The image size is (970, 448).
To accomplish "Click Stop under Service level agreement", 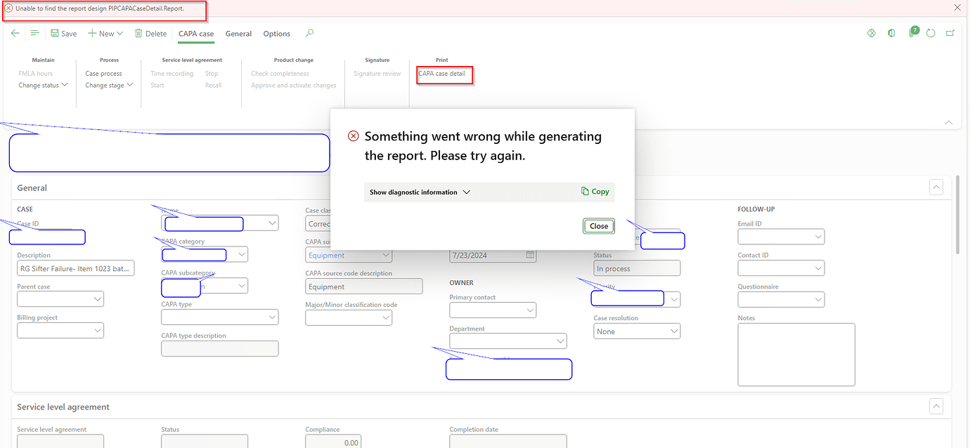I will tap(212, 74).
